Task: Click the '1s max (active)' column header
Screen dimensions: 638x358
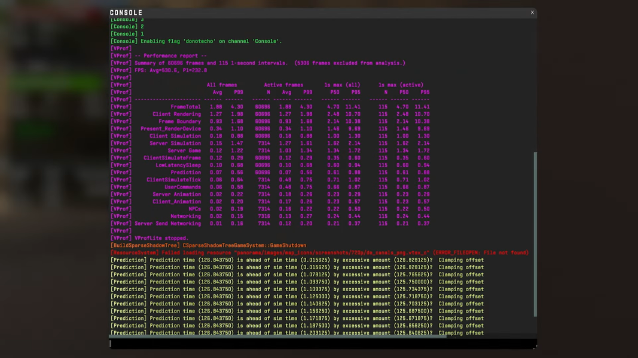Action: click(x=401, y=85)
